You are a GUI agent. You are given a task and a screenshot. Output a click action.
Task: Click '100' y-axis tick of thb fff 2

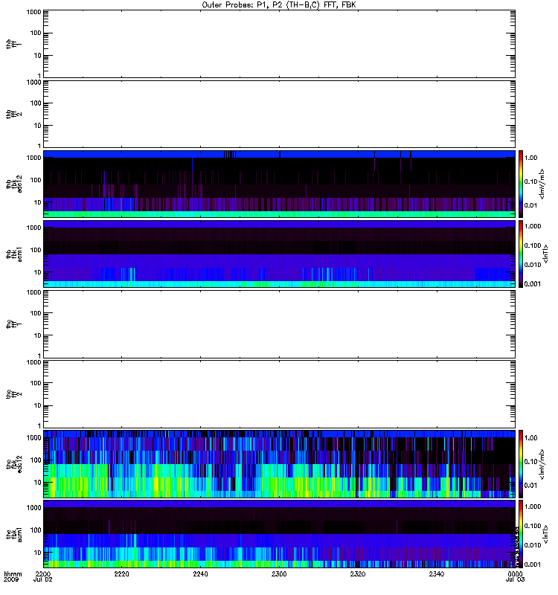click(x=35, y=103)
